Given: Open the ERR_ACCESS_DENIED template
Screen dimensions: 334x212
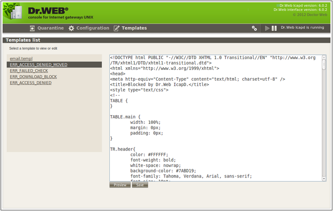Looking at the screenshot, I should click(x=30, y=83).
